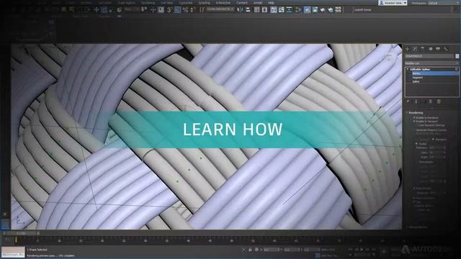This screenshot has width=461, height=259.
Task: Open Rendered Frame Window icon
Action: (x=315, y=9)
